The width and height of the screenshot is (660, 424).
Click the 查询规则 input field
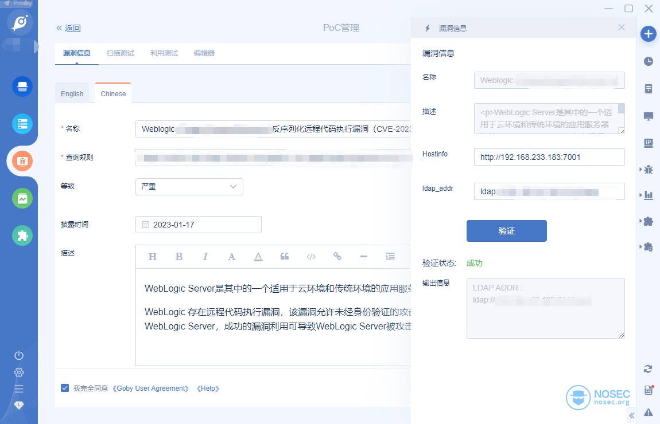273,158
